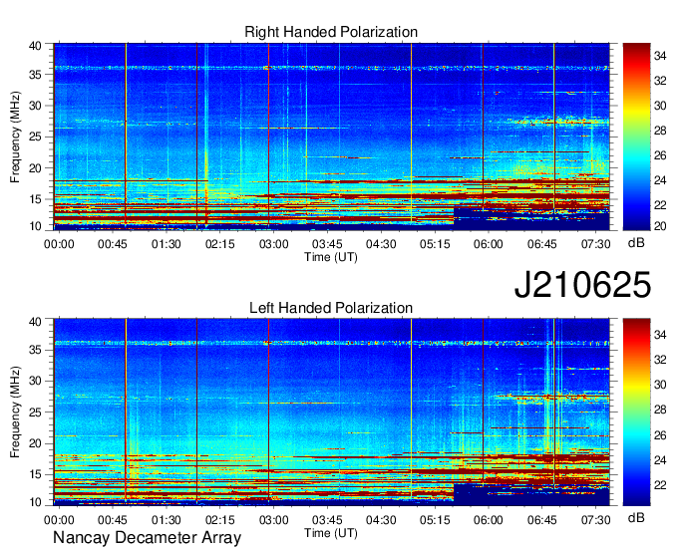Click inside the left-handed polarization spectrogram
Viewport: 678px width, 550px height.
coord(331,412)
